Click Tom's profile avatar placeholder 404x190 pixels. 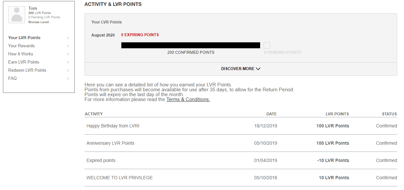pos(17,15)
